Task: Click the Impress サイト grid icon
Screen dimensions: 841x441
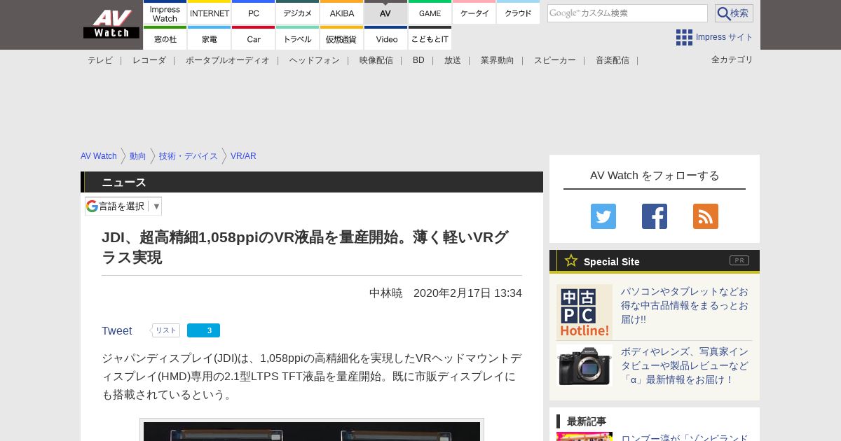Action: [684, 37]
